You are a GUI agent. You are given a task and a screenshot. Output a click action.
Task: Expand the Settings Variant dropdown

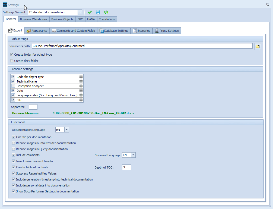click(x=80, y=12)
